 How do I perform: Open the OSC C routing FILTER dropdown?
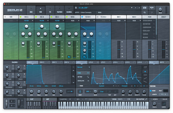coord(57,21)
